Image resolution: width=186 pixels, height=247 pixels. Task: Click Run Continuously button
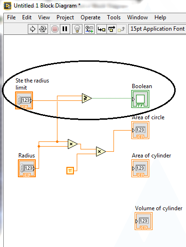pos(43,29)
